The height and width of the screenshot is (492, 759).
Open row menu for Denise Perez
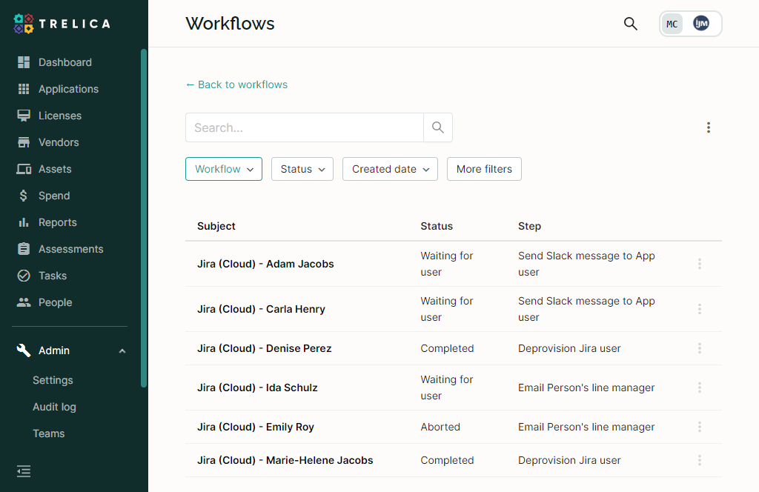pos(700,348)
